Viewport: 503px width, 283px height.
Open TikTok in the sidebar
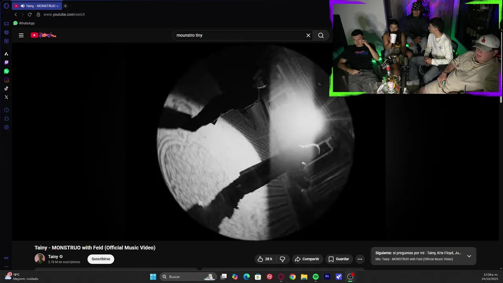click(x=6, y=88)
